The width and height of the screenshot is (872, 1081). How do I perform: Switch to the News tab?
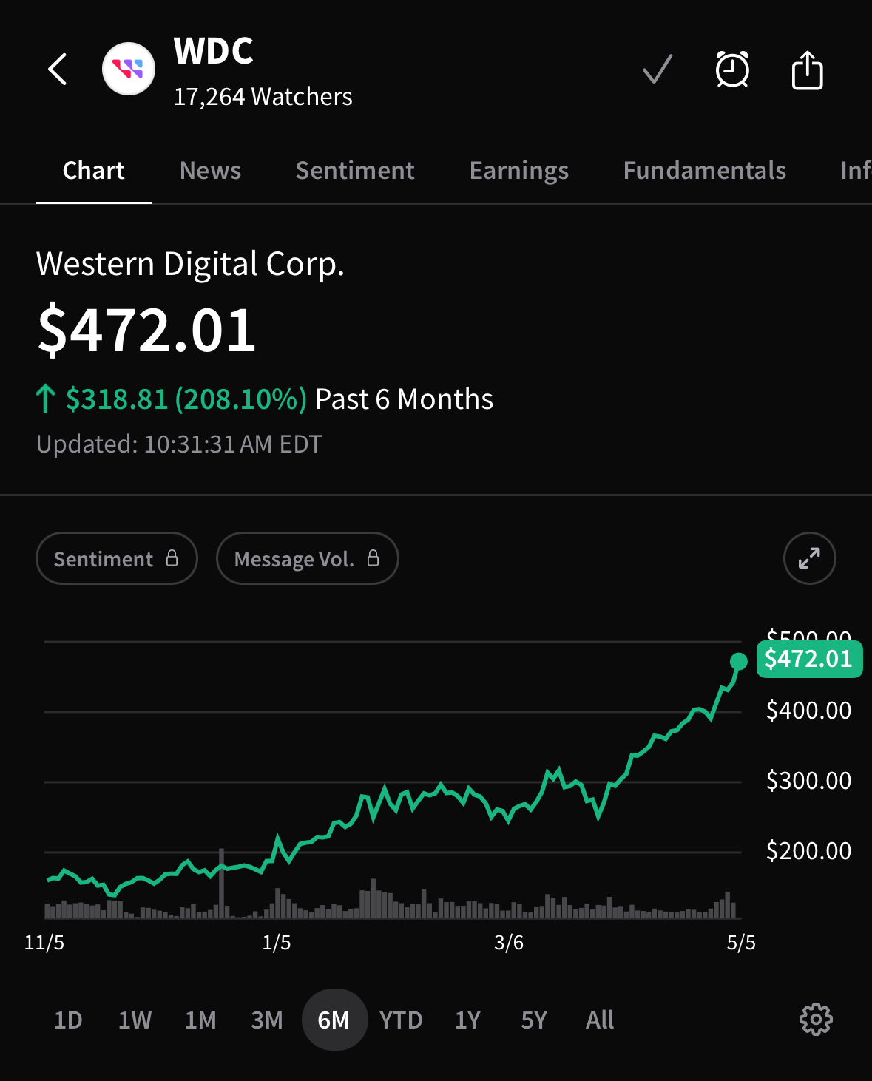(210, 171)
